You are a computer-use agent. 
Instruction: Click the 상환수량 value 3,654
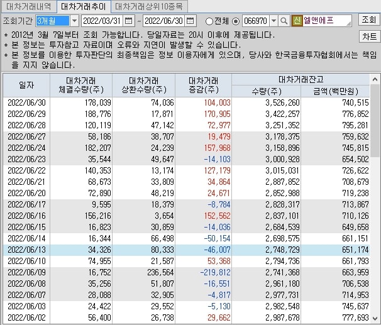164,216
